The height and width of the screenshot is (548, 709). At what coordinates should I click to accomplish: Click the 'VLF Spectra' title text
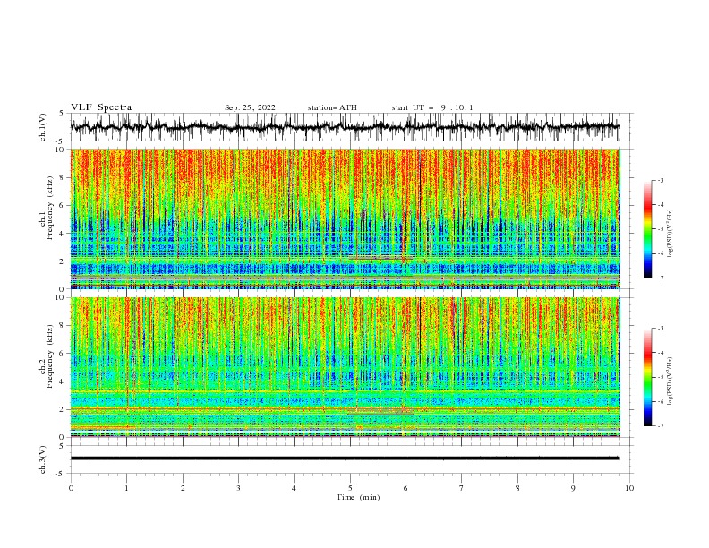click(101, 107)
